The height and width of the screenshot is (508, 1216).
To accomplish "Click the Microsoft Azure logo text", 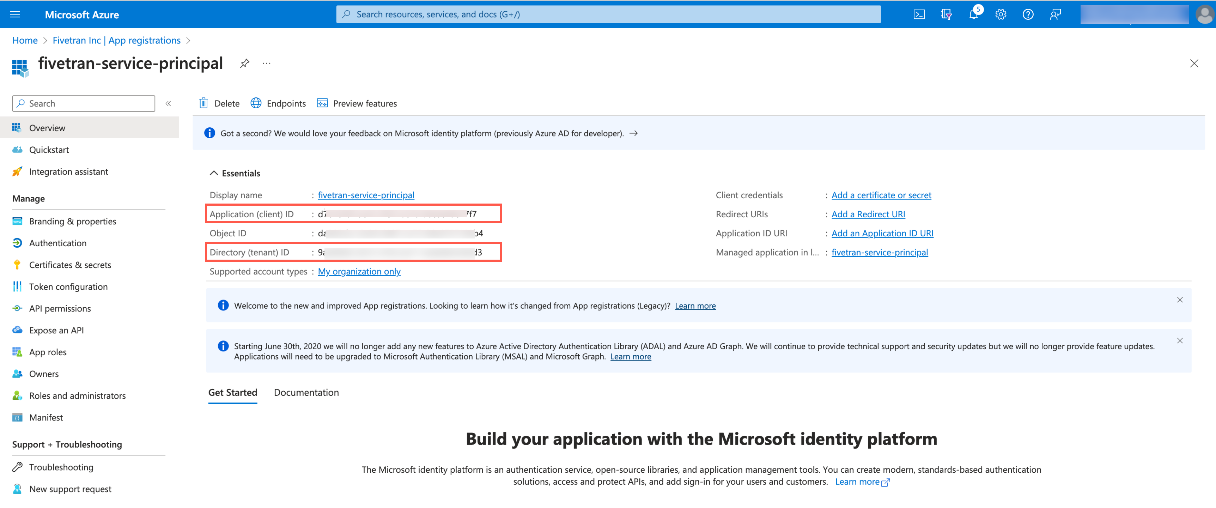I will [x=82, y=14].
